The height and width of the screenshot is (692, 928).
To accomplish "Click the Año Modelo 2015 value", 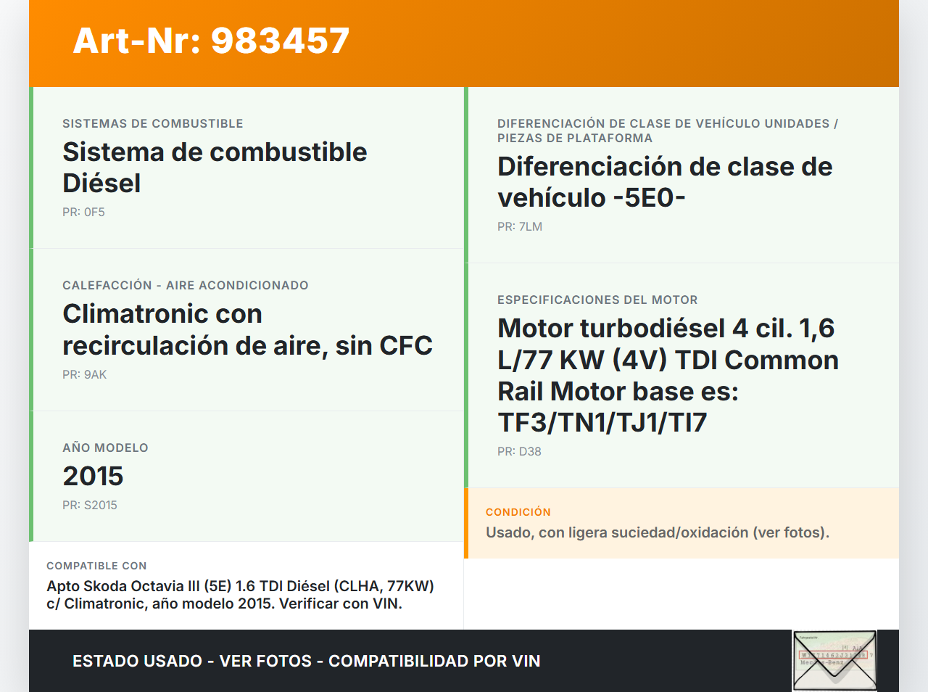I will tap(93, 476).
